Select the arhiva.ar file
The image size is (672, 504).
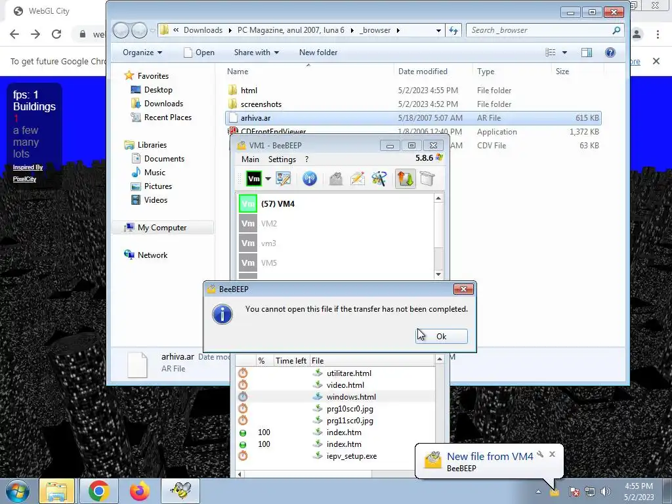pyautogui.click(x=413, y=118)
